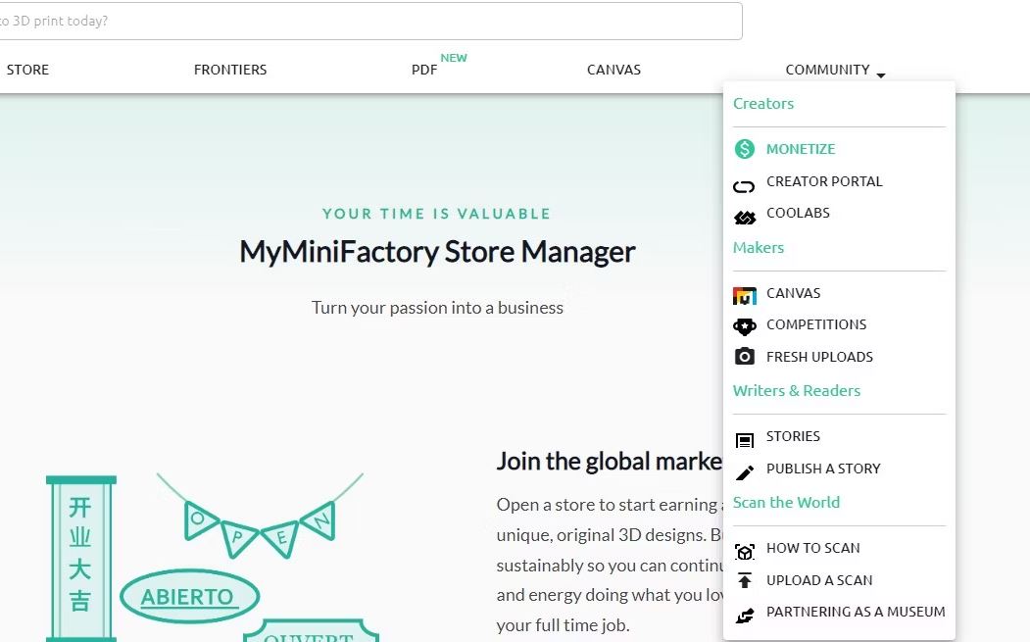Click the colorful Canvas icon in dropdown
The height and width of the screenshot is (642, 1030).
coord(744,296)
